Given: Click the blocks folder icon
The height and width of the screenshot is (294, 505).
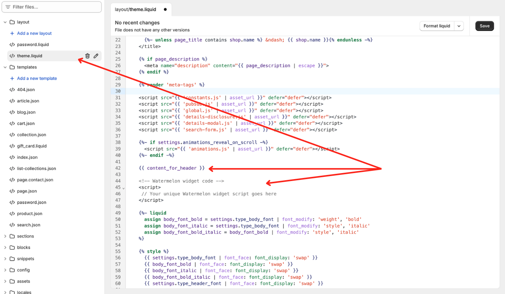Looking at the screenshot, I should pyautogui.click(x=12, y=248).
